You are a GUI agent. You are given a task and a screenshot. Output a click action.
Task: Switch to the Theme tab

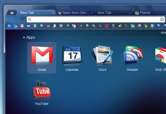149,13
